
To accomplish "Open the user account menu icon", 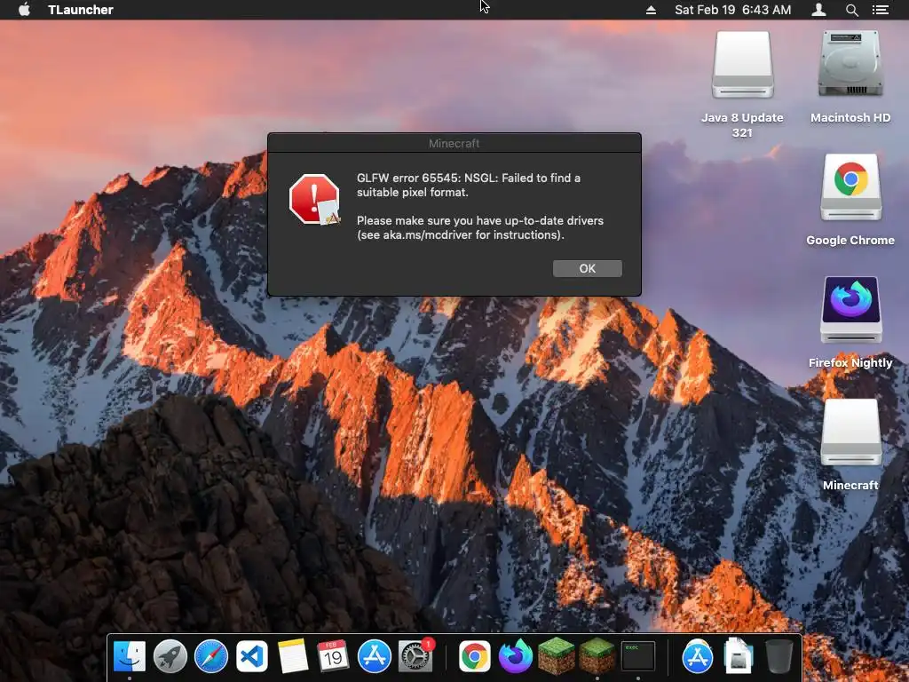I will pos(818,10).
